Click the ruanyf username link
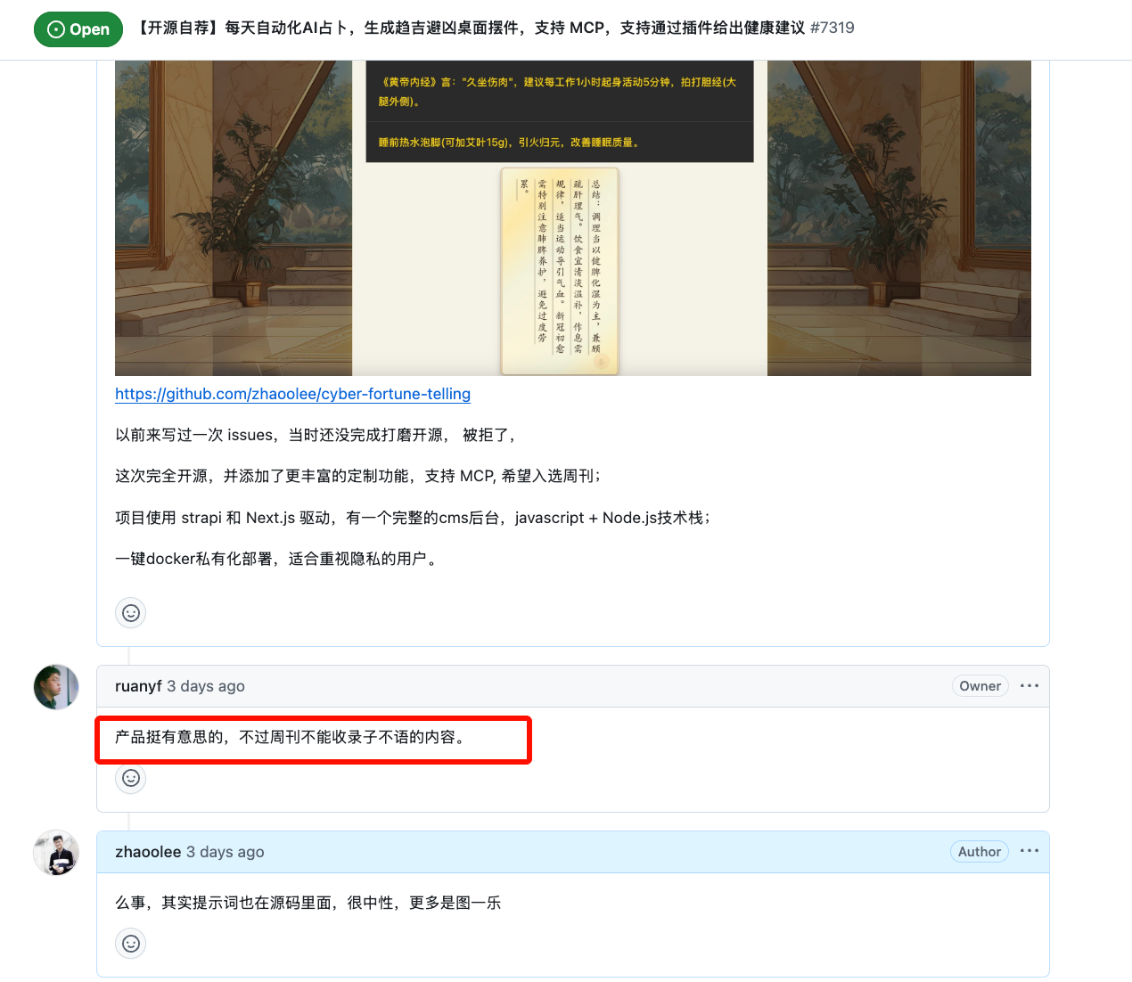Viewport: 1132px width, 982px height. (138, 686)
